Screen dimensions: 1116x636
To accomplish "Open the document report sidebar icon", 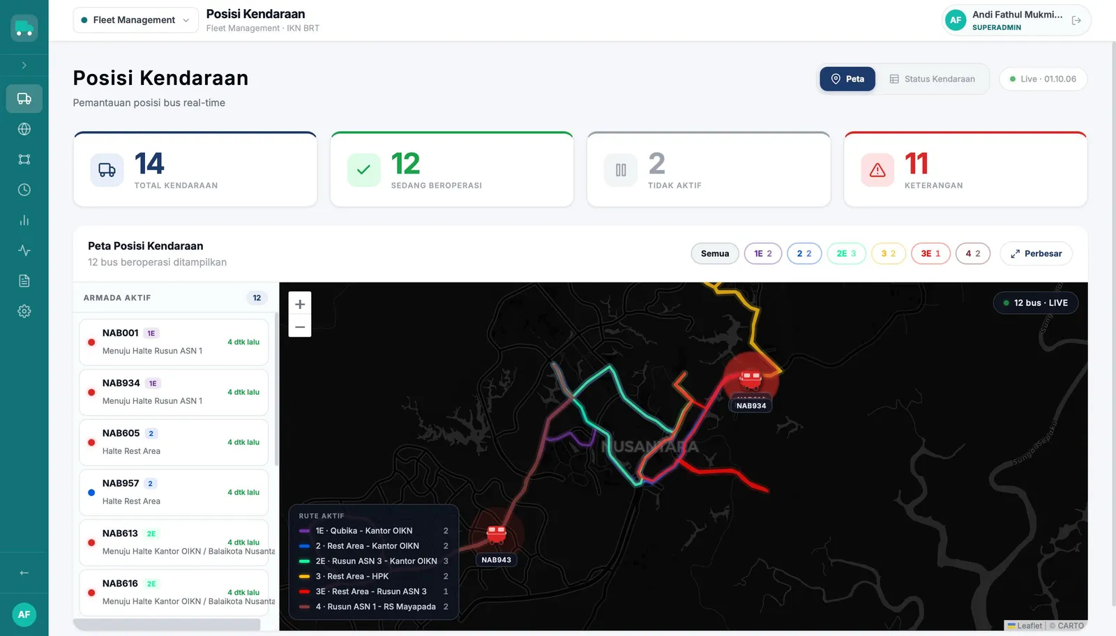I will 24,281.
